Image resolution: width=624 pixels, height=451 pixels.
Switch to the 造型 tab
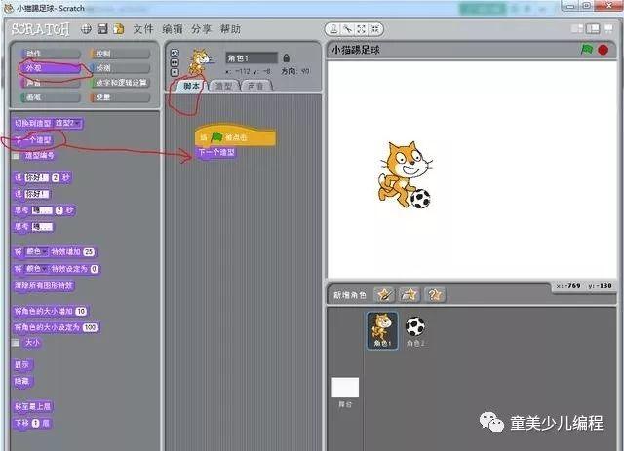pos(223,86)
